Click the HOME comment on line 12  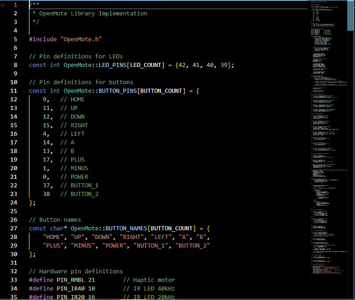point(72,100)
